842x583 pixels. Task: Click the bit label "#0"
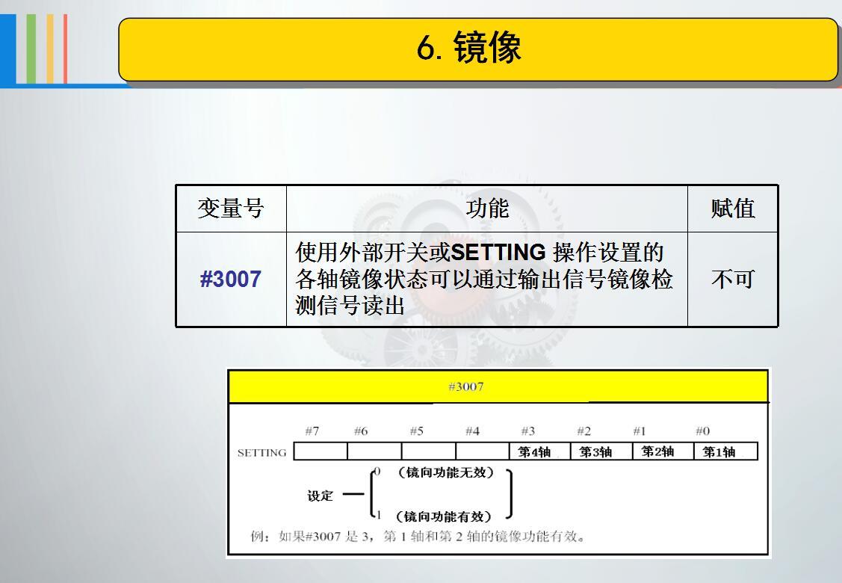point(703,431)
